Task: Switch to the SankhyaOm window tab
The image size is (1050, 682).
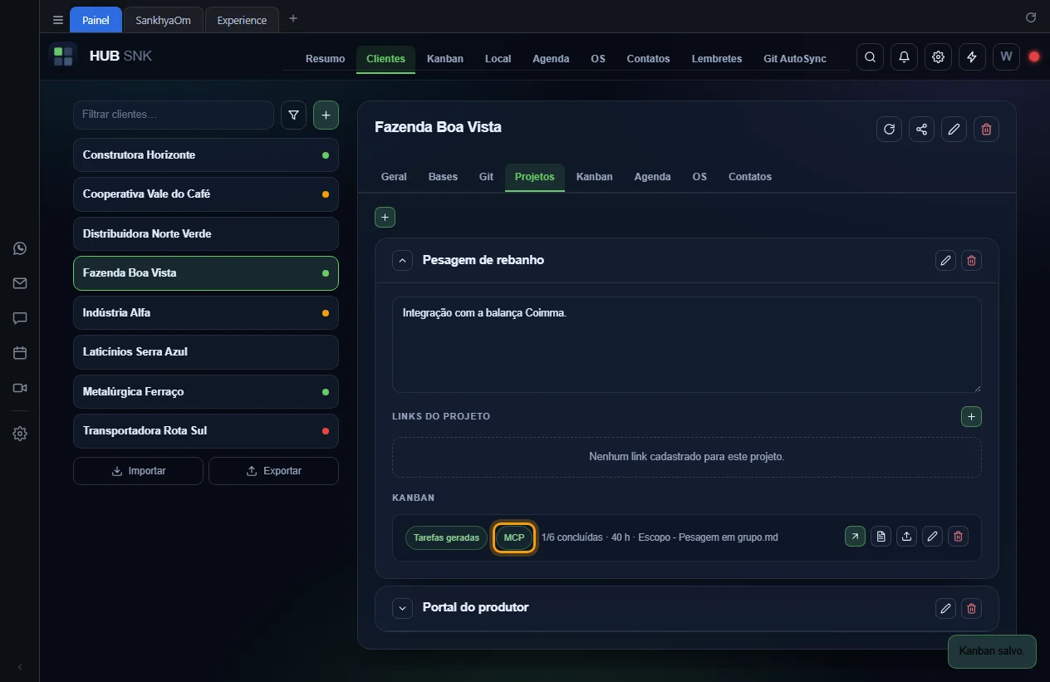Action: pyautogui.click(x=163, y=20)
